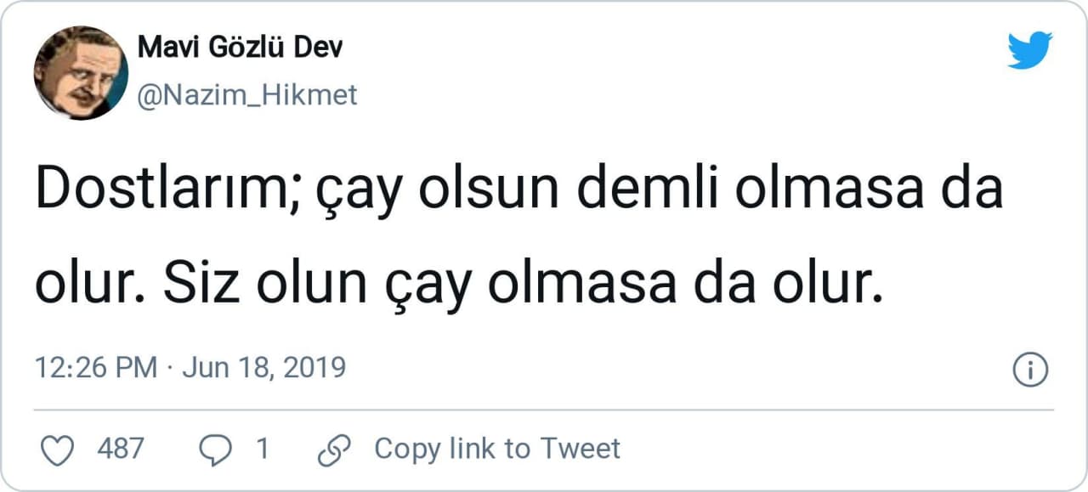
Task: Click the word "Siz" in the tweet
Action: (195, 287)
